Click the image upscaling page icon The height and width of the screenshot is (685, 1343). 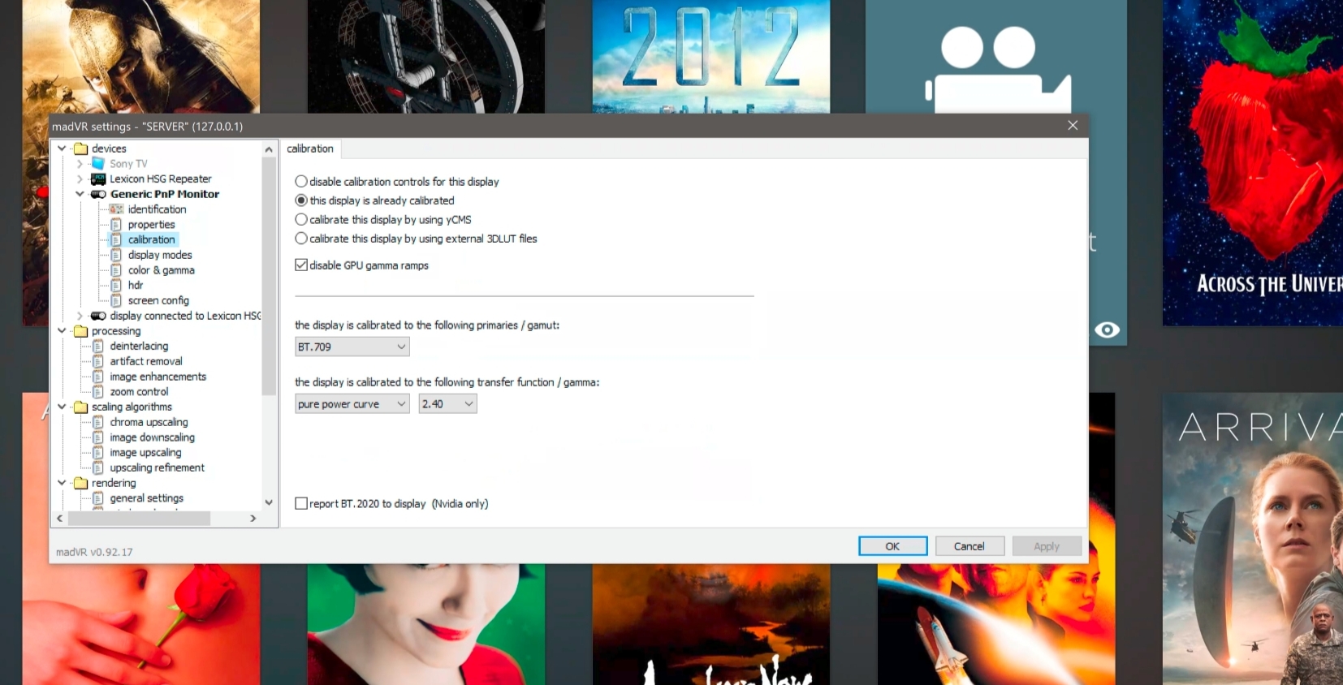coord(98,453)
